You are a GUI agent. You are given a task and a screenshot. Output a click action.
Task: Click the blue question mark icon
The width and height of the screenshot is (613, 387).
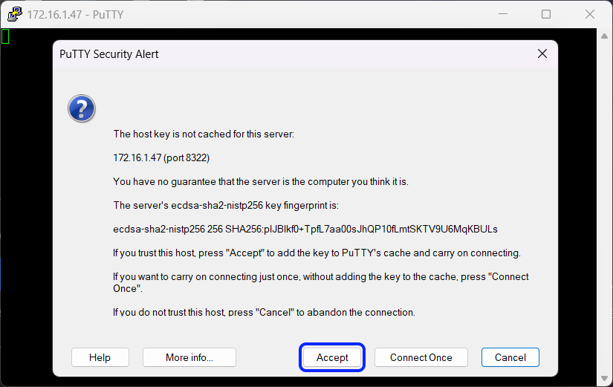point(81,108)
